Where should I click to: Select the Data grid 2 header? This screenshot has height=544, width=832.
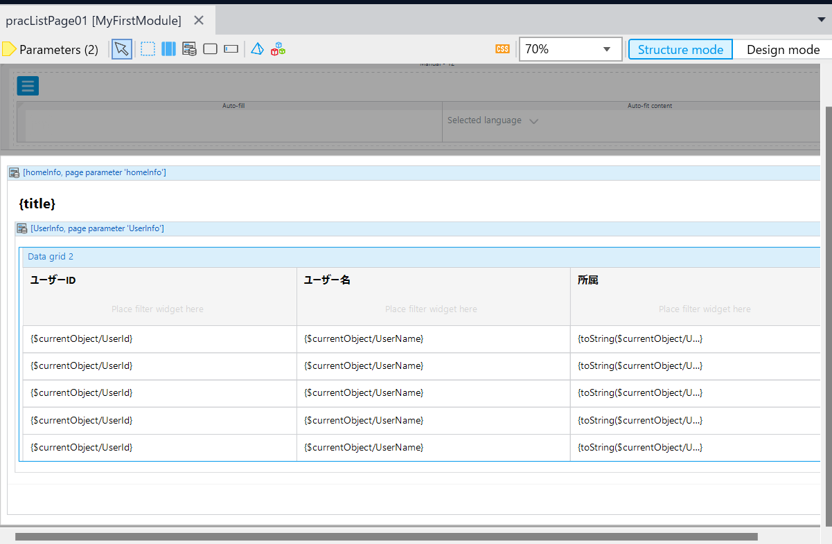50,256
